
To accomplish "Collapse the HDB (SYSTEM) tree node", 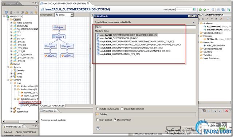I will (x=4, y=16).
